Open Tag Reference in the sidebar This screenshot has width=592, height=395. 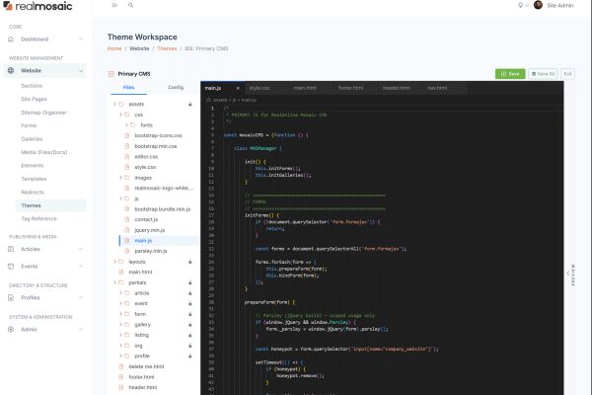click(38, 219)
